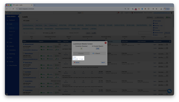The width and height of the screenshot is (179, 102).
Task: Open Buyers List under Leads
Action: (12, 32)
